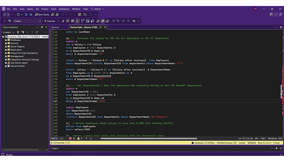The height and width of the screenshot is (162, 284).
Task: Execute the current SQL query
Action: coord(50,21)
